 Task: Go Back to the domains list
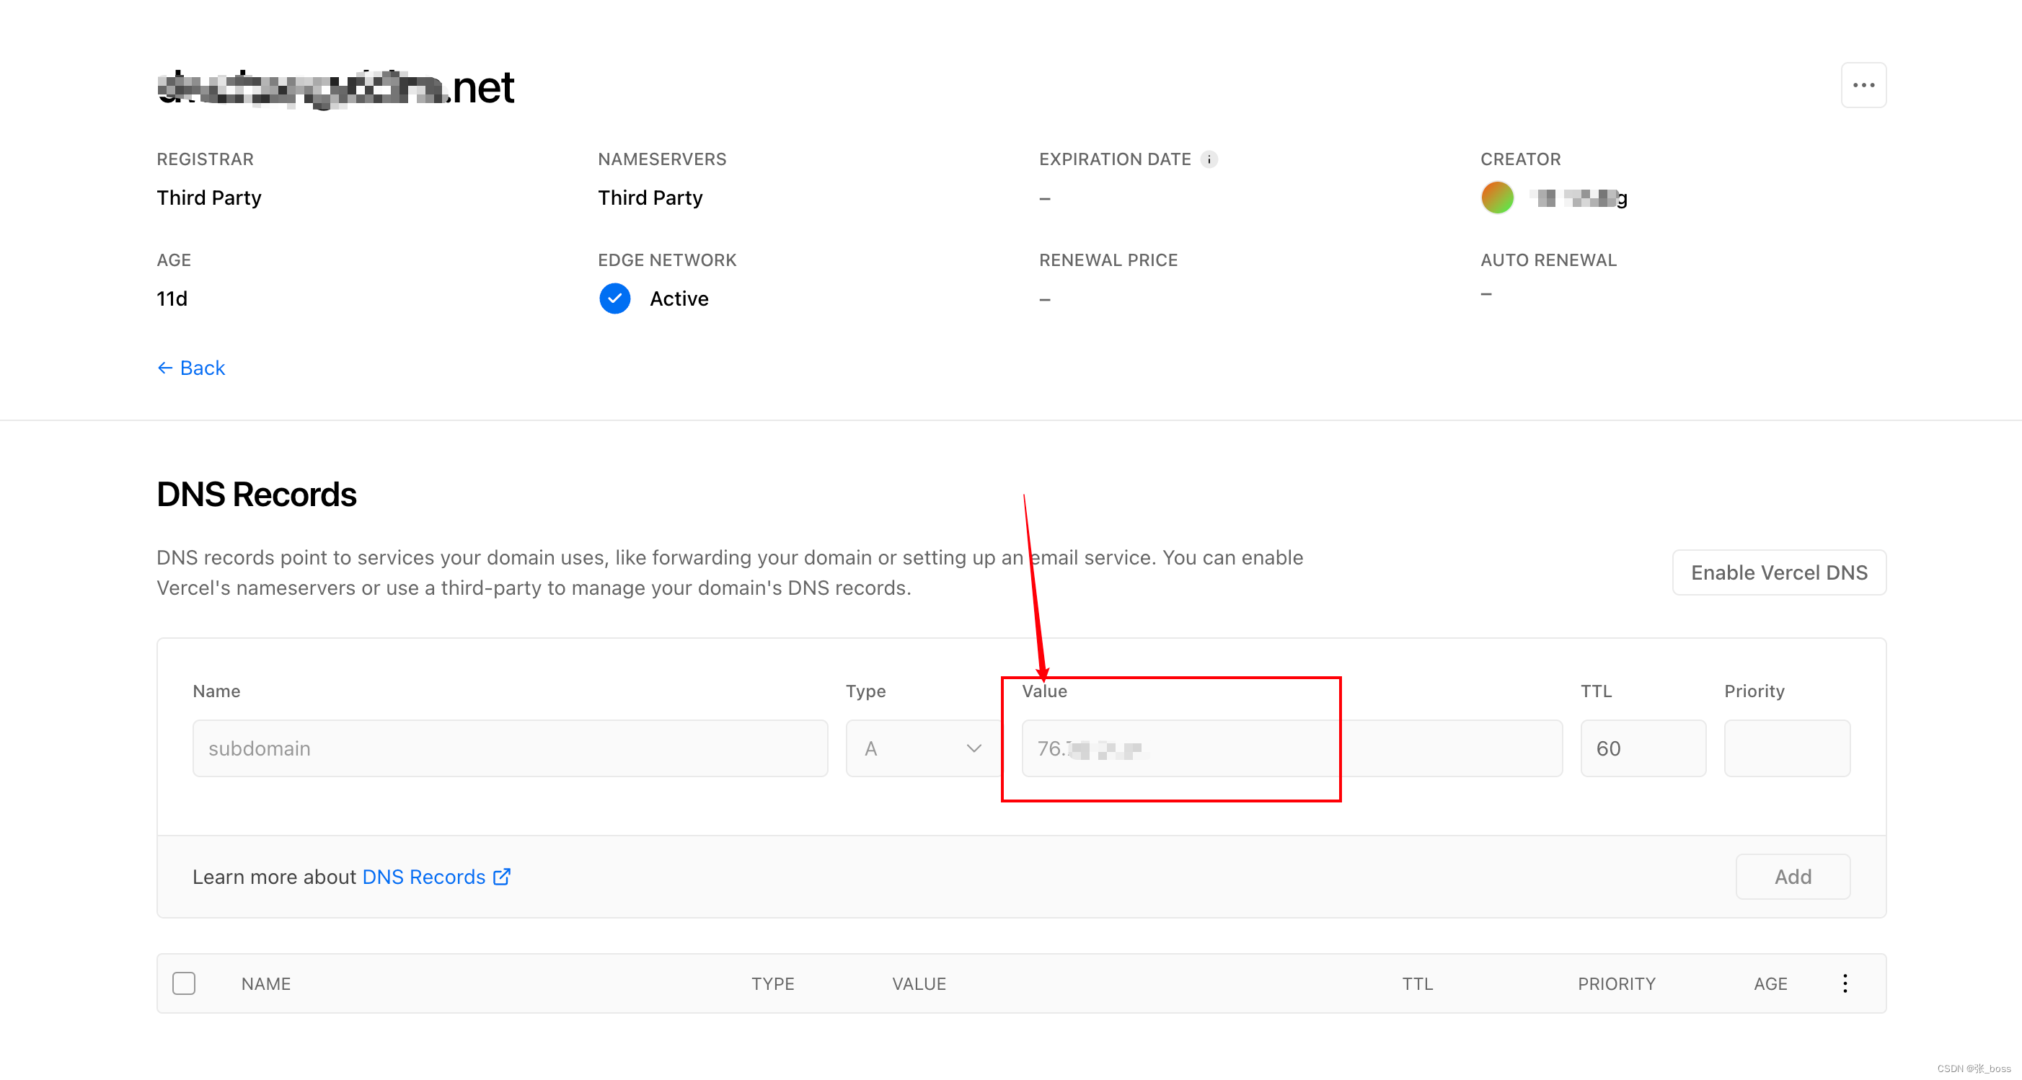(203, 368)
